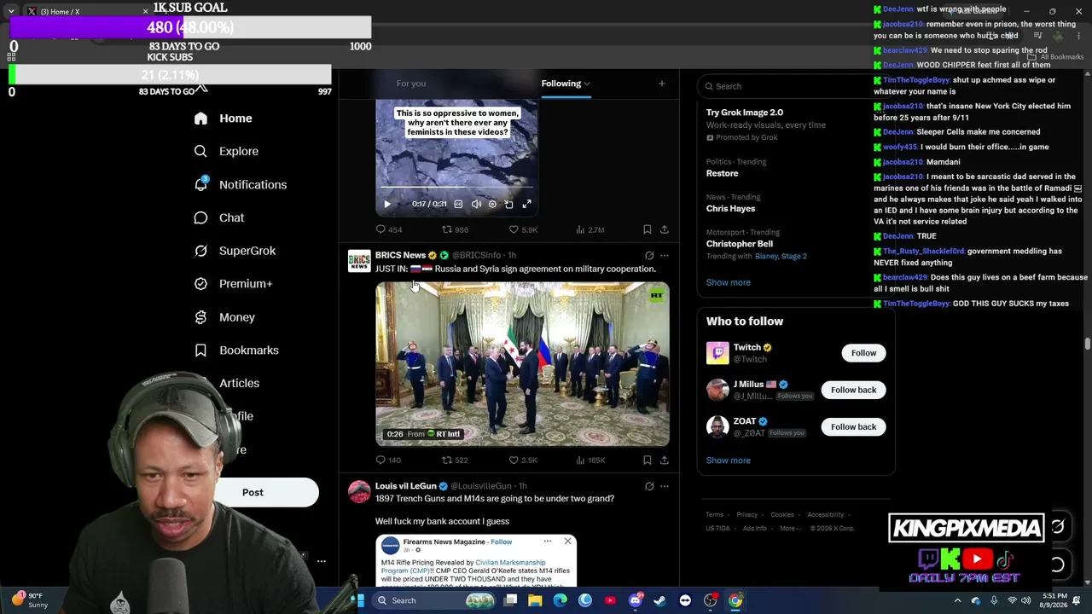Follow back J Millus

pos(853,390)
